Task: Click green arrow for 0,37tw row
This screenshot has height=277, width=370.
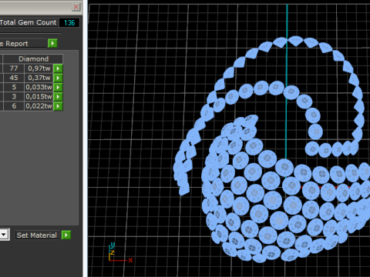Action: [58, 78]
